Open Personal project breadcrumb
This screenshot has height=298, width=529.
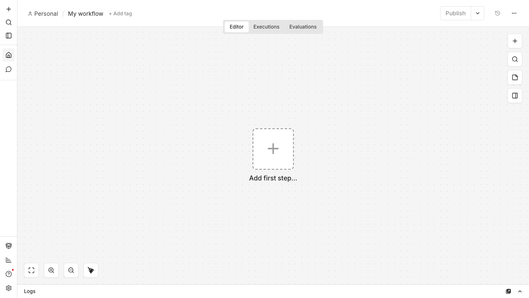pyautogui.click(x=43, y=14)
